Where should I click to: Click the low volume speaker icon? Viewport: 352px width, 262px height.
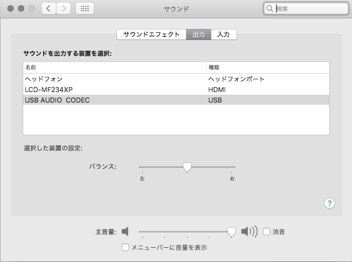click(125, 231)
